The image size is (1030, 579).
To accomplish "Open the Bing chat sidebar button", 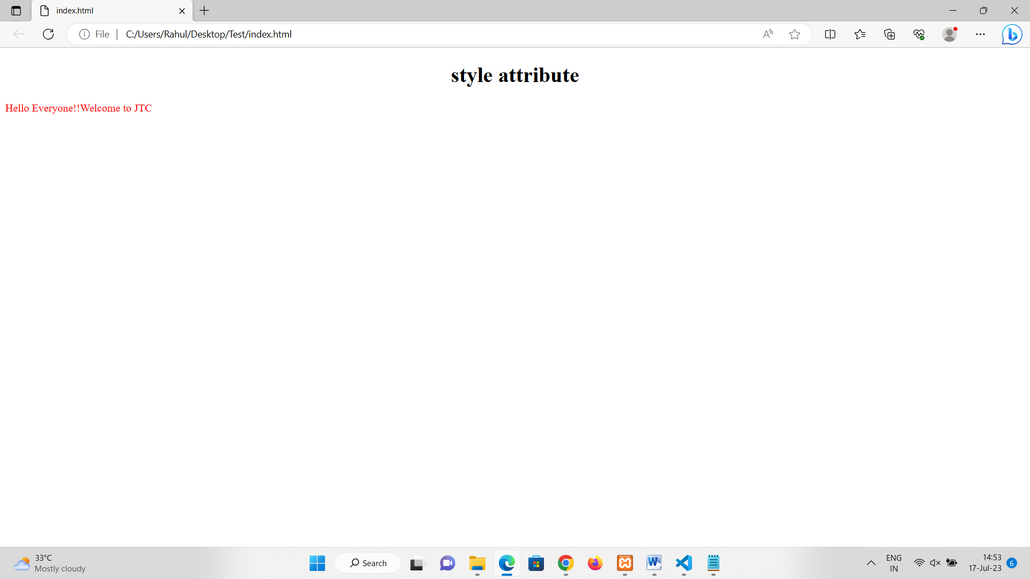I will point(1012,34).
